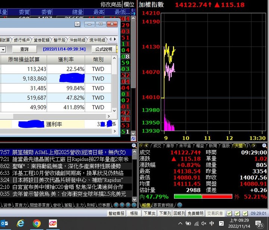Viewport: 269px width, 230px height.
Task: Click the account table scroll down arrow
Action: 114,111
